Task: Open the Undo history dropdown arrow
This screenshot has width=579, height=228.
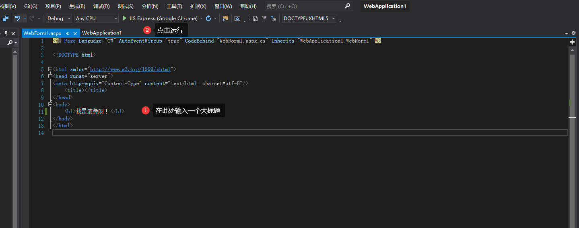Action: point(25,18)
